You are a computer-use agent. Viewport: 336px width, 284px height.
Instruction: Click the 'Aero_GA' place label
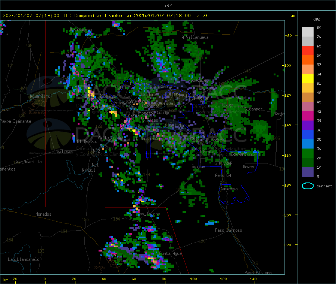[223, 175]
